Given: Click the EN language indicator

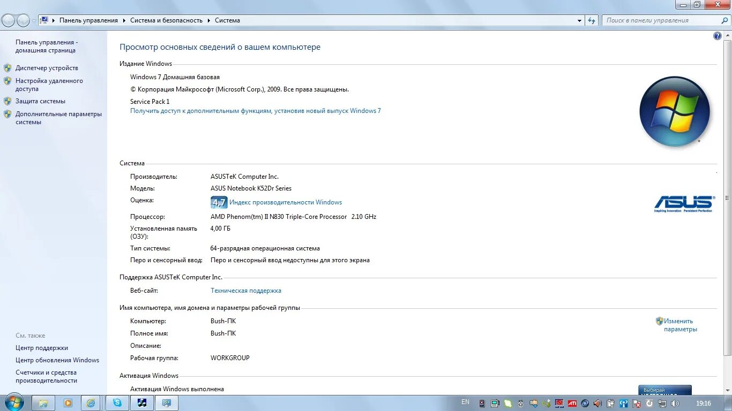Looking at the screenshot, I should pyautogui.click(x=465, y=402).
